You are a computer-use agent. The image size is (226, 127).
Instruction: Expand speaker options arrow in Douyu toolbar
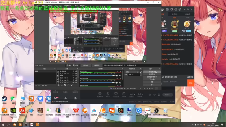click(143, 94)
